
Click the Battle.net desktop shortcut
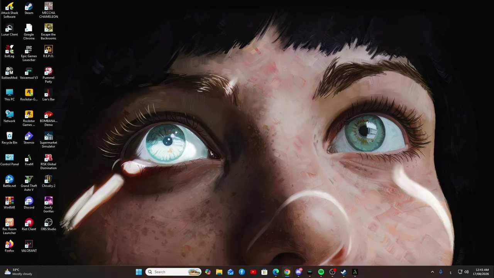tap(9, 181)
